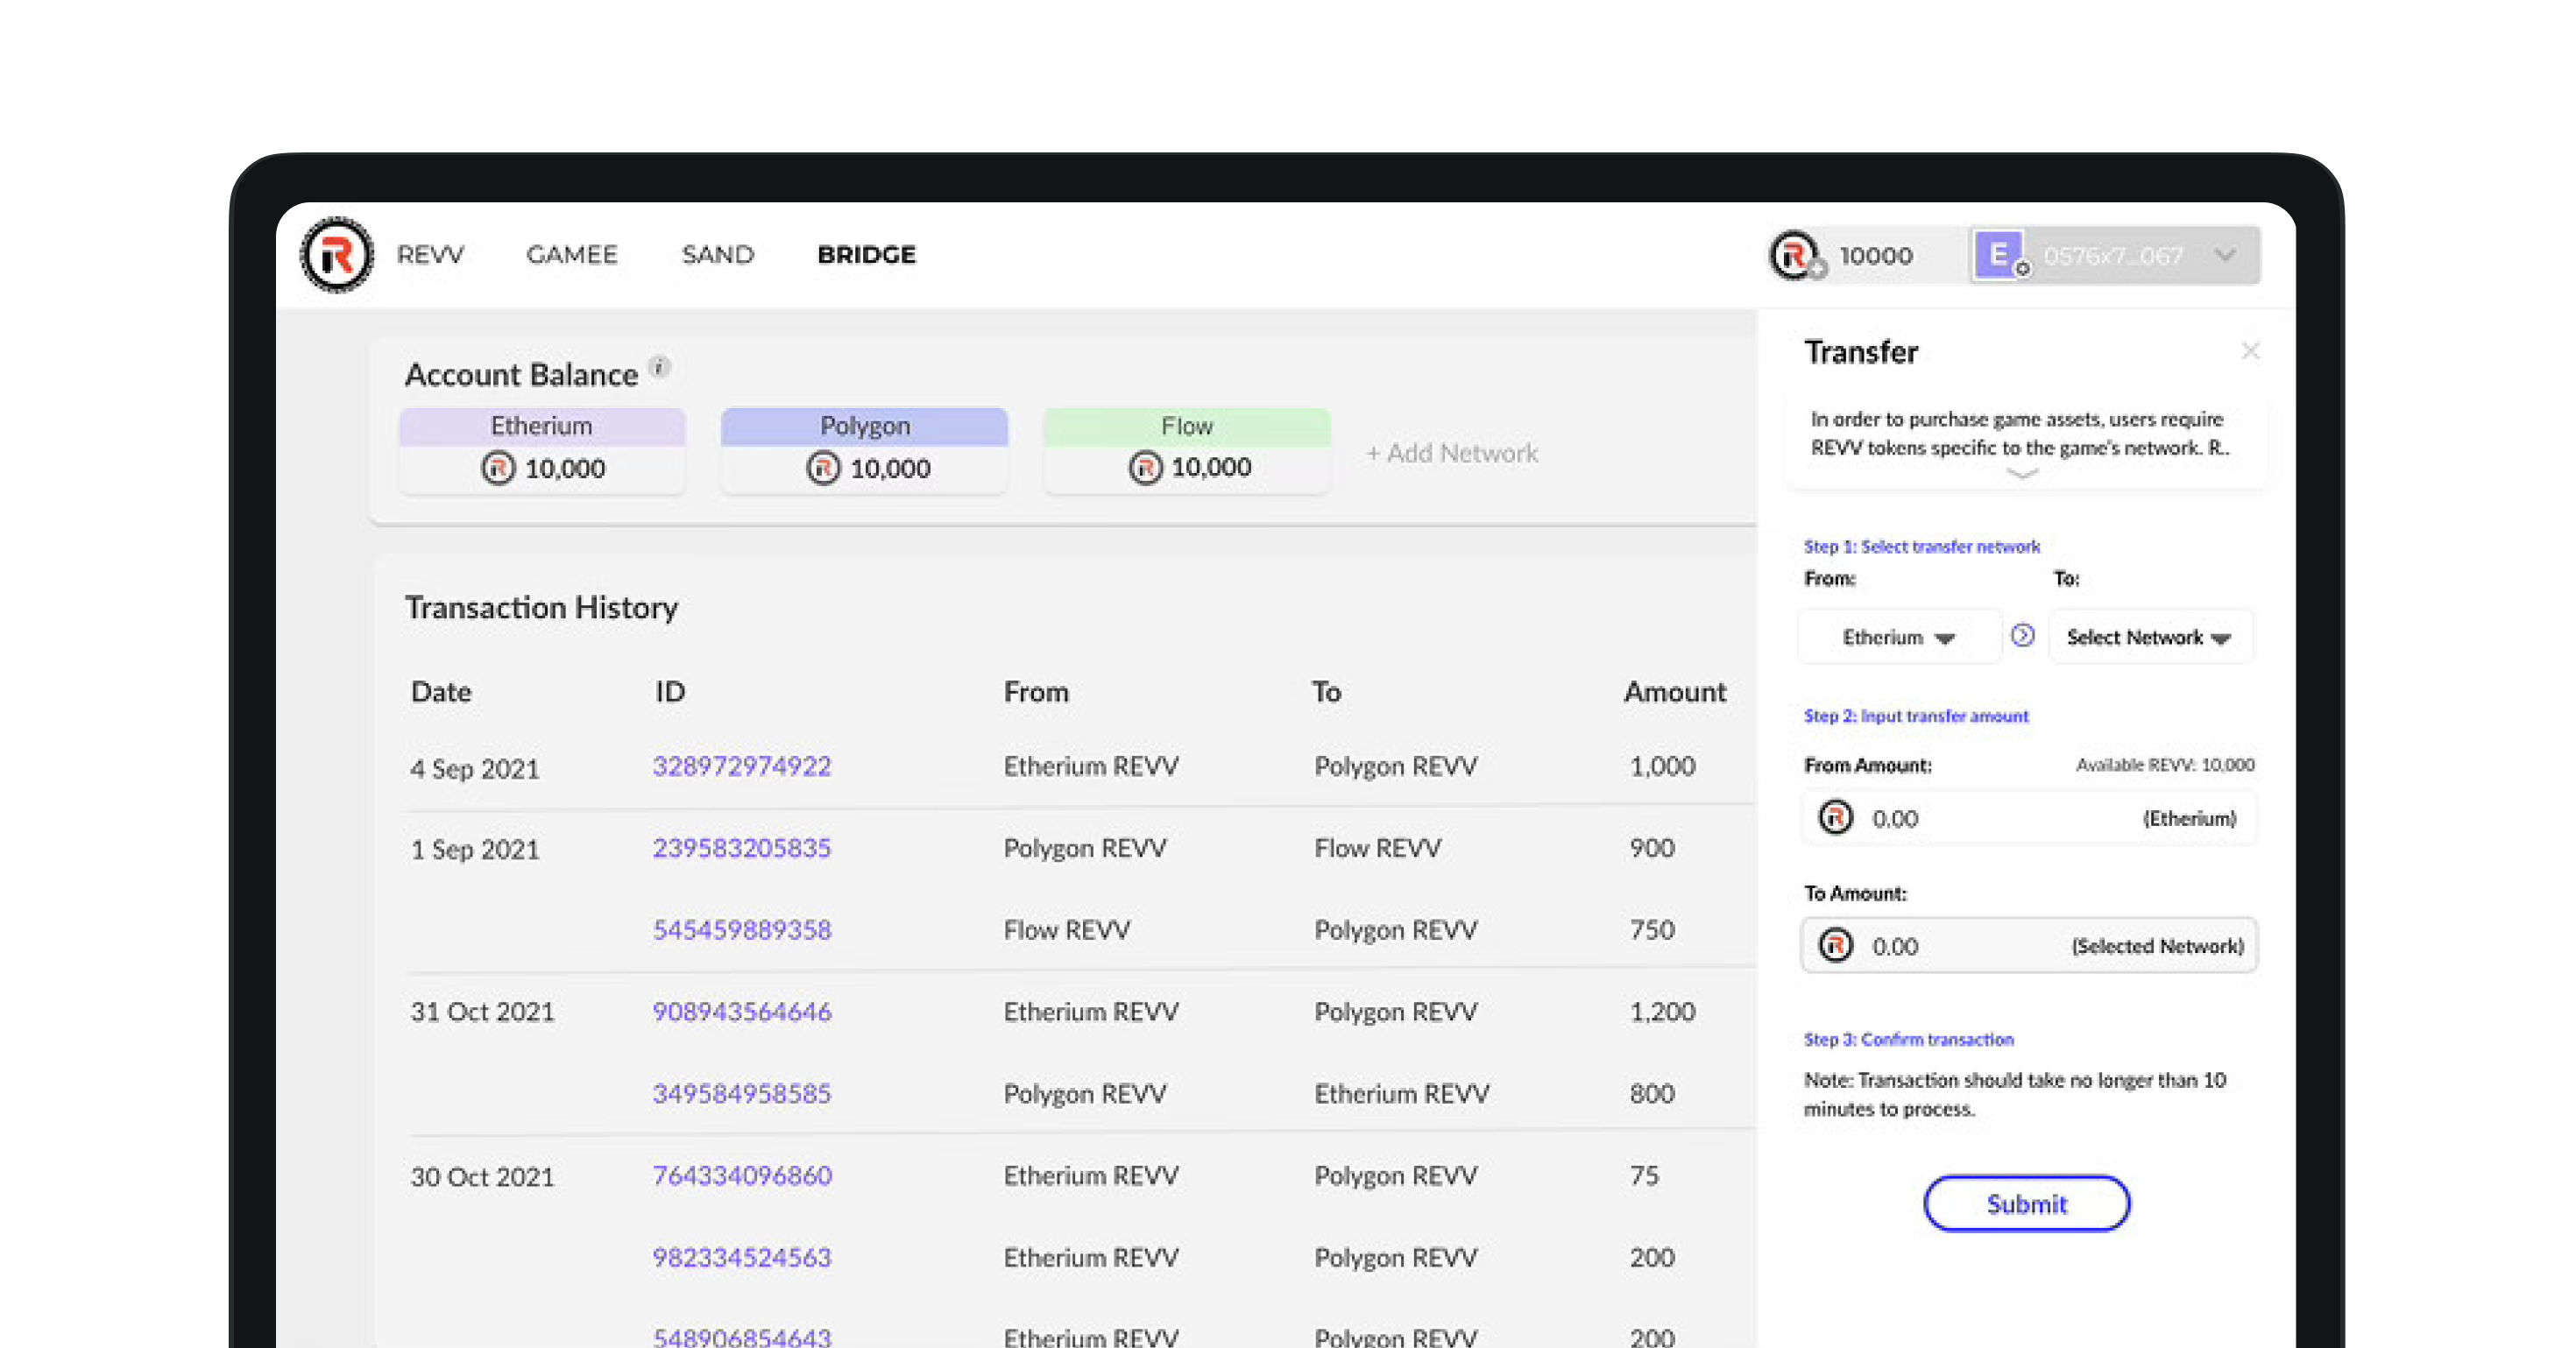Image resolution: width=2576 pixels, height=1348 pixels.
Task: Click the REVV logo in header
Action: [337, 255]
